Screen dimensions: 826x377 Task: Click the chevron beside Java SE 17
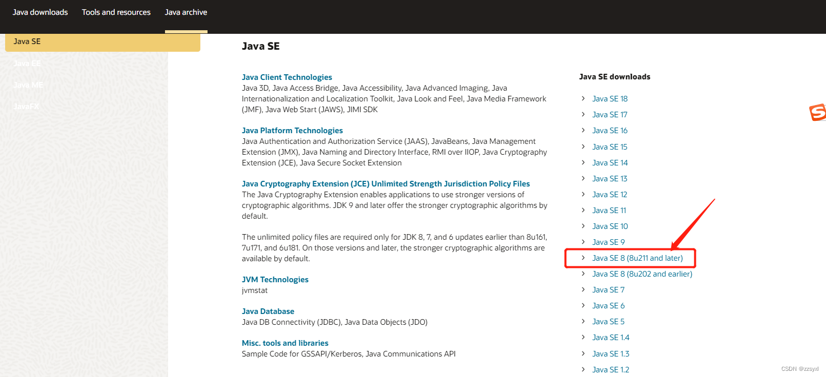(x=583, y=114)
